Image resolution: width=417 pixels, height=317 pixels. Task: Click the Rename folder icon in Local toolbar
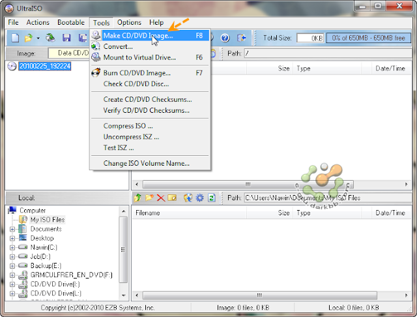172,198
